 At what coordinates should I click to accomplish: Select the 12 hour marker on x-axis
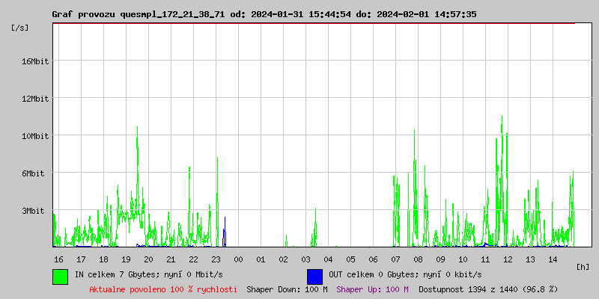click(x=508, y=259)
